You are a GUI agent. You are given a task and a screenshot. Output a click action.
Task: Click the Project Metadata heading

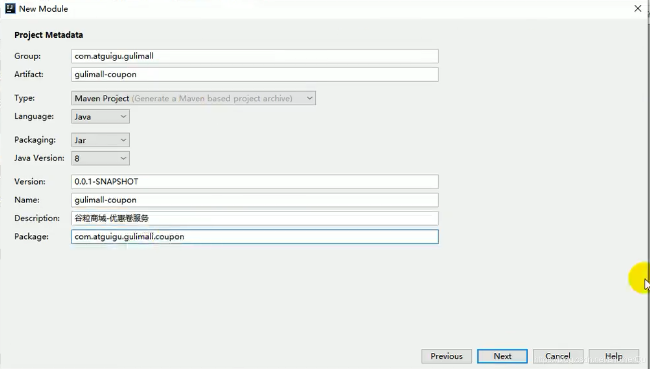(x=49, y=35)
